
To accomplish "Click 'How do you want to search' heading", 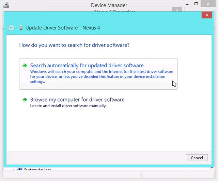I will point(74,45).
